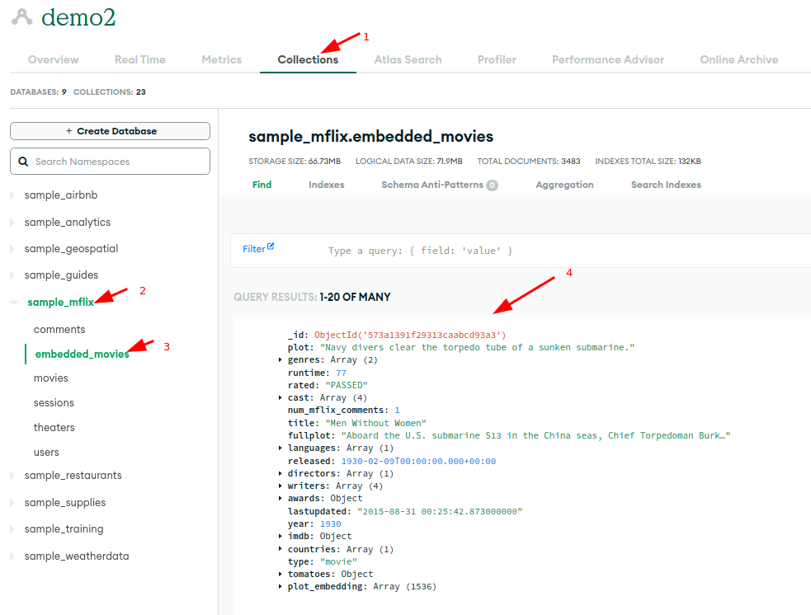The width and height of the screenshot is (811, 615).
Task: Open the external-link icon next to Filter
Action: tap(272, 247)
